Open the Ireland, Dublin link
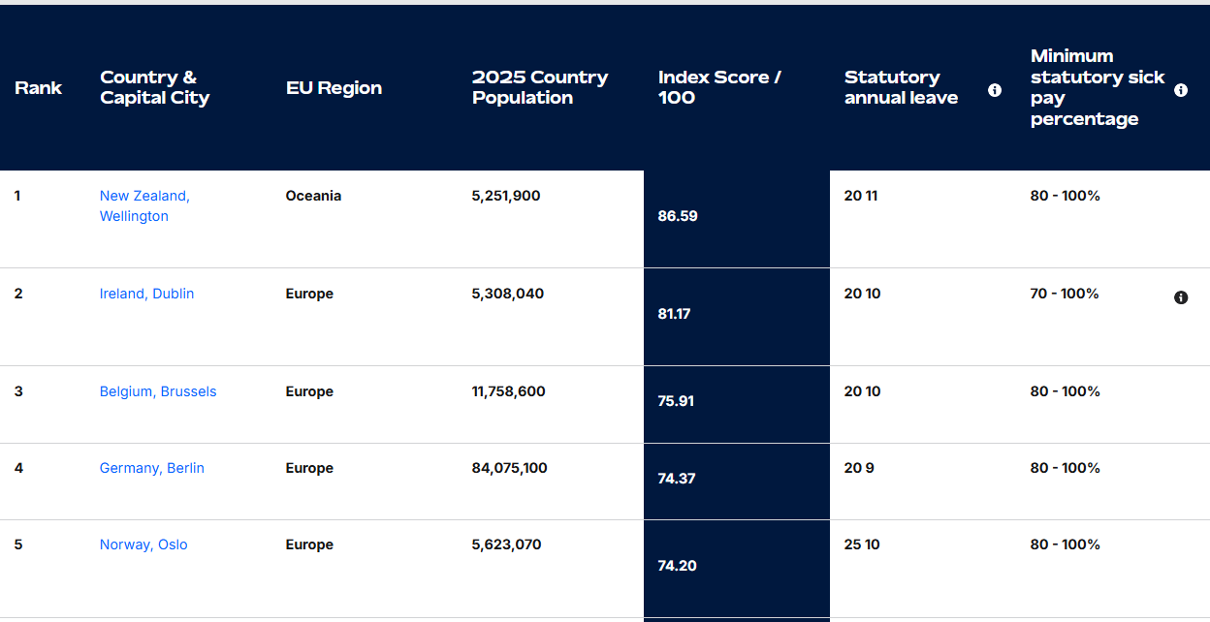1210x622 pixels. (146, 293)
